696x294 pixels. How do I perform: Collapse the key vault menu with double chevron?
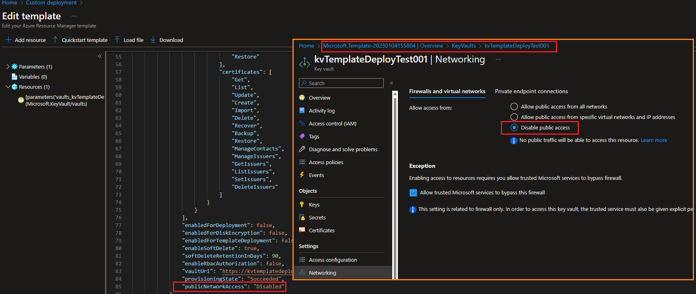pyautogui.click(x=391, y=83)
